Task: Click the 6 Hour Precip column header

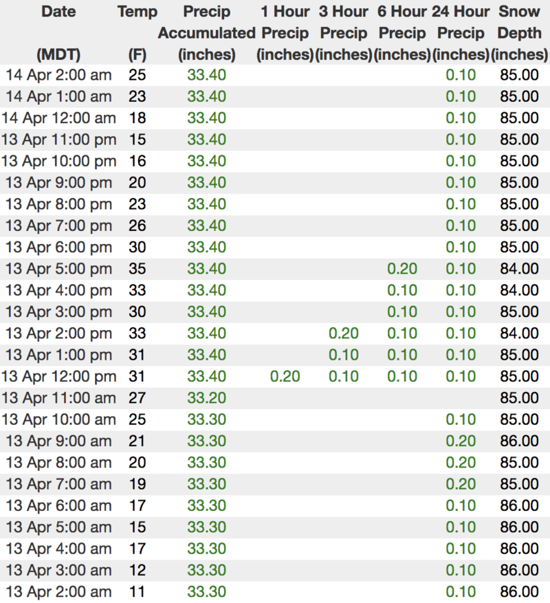Action: point(402,32)
